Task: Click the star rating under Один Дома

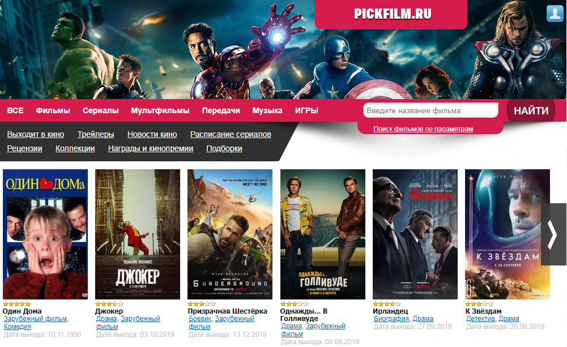Action: pyautogui.click(x=17, y=304)
